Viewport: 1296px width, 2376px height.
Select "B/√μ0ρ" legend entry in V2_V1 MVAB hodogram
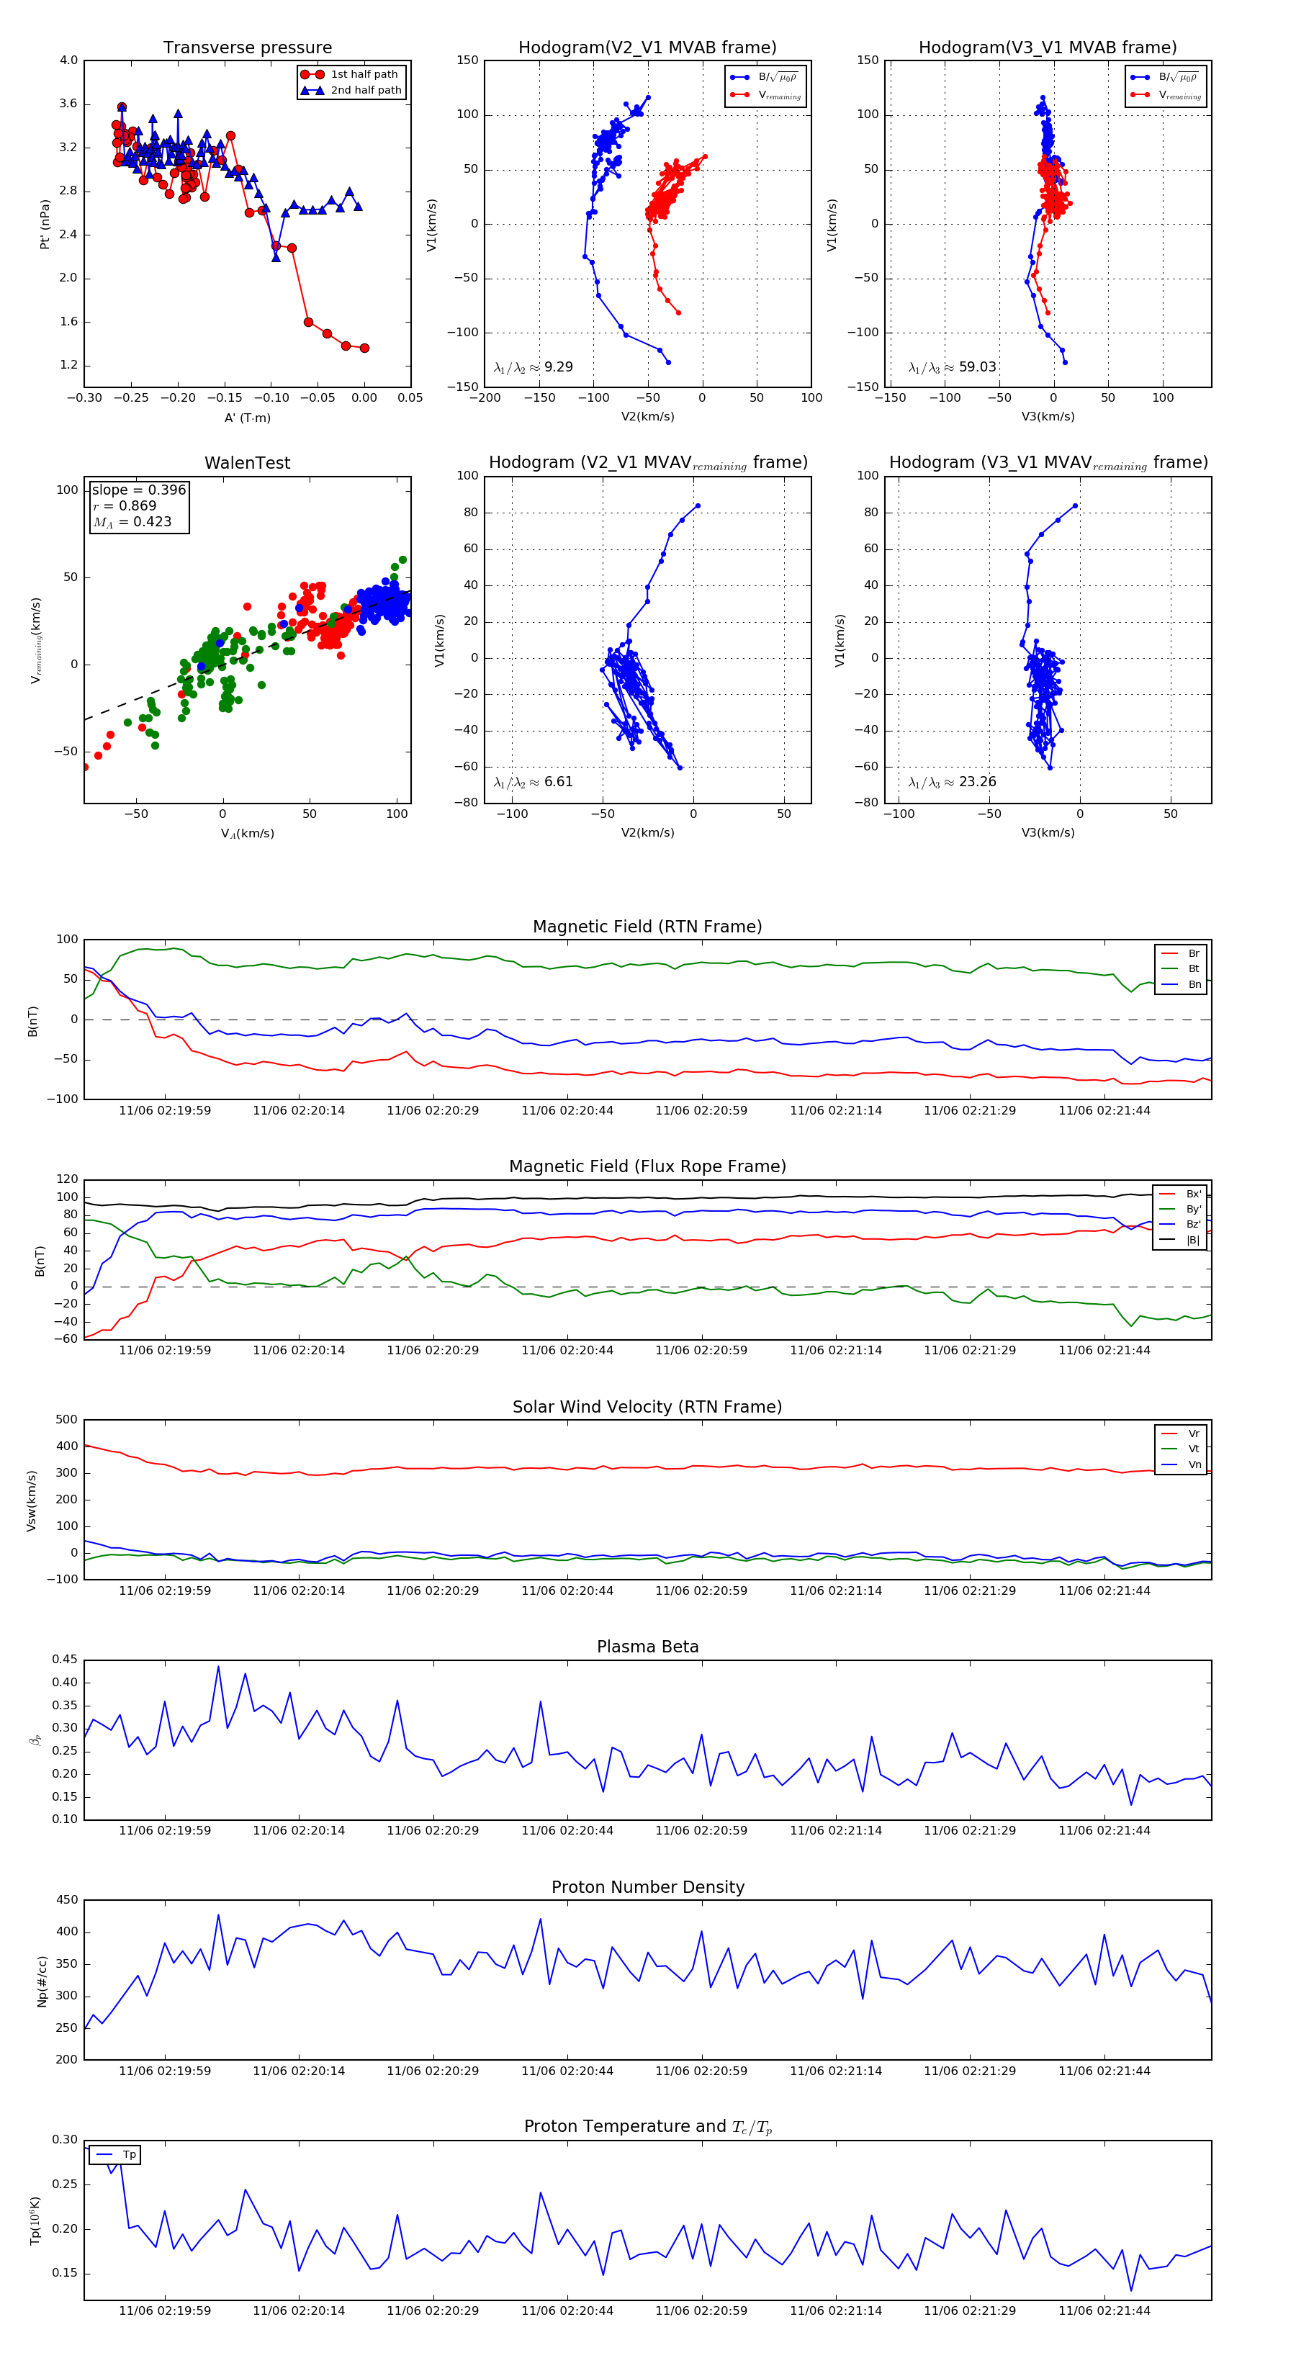point(765,78)
